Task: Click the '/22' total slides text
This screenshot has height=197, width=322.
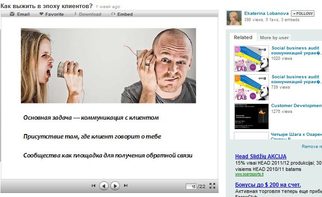Action: [x=201, y=186]
